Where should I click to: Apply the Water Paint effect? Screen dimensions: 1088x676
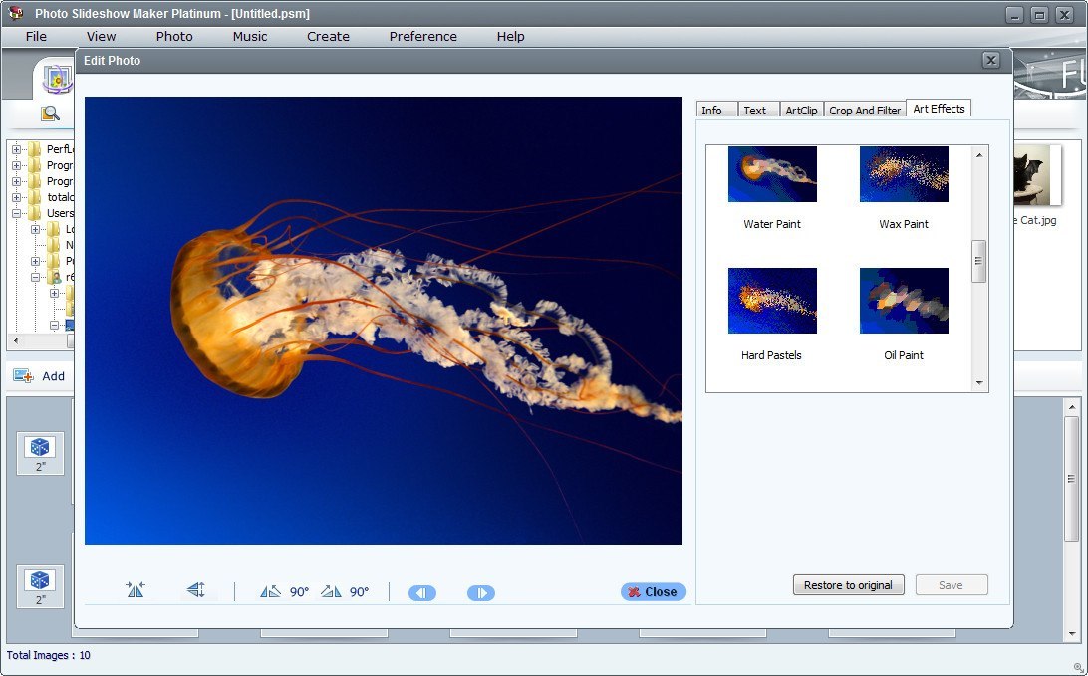[771, 173]
